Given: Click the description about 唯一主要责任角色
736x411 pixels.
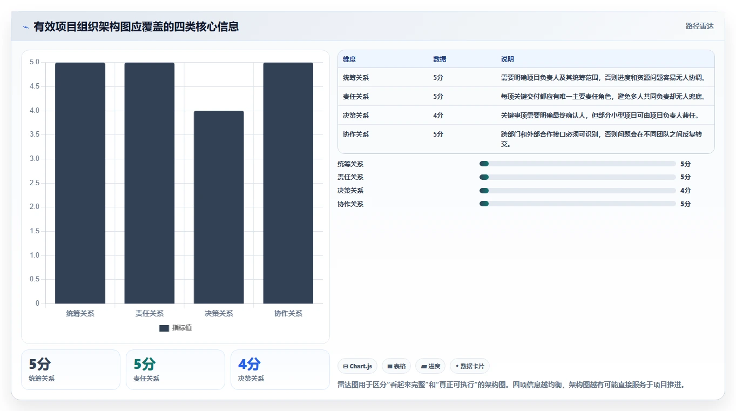Looking at the screenshot, I should coord(603,97).
